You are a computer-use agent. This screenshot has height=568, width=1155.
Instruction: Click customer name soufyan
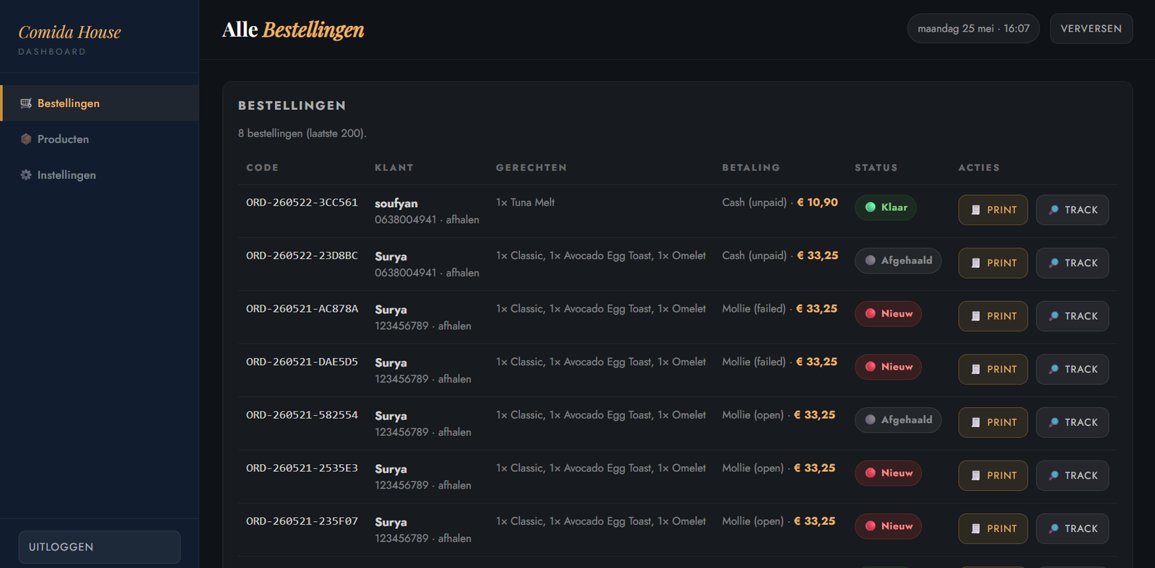click(396, 204)
